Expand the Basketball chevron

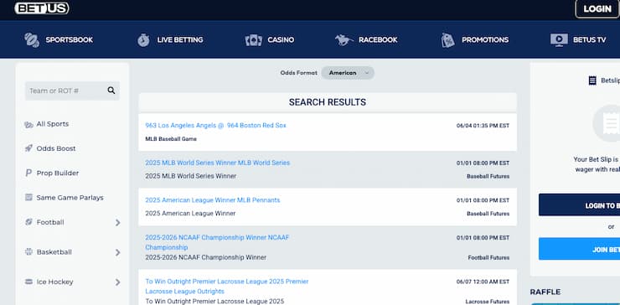[117, 252]
